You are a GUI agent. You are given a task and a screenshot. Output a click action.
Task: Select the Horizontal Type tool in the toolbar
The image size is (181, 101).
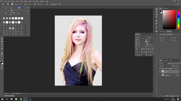[x=2, y=46]
